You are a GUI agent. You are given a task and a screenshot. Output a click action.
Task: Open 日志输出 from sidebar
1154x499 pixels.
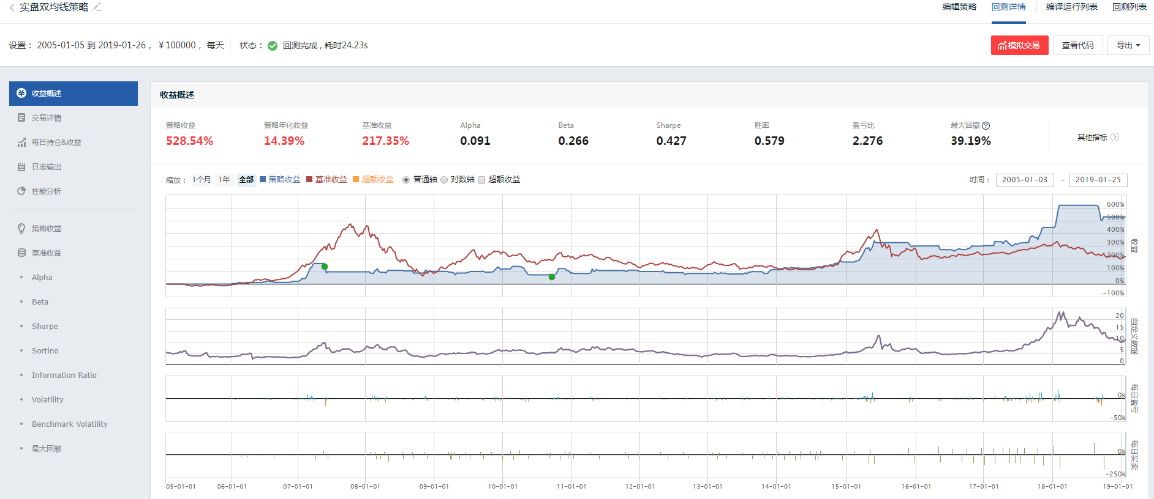74,167
